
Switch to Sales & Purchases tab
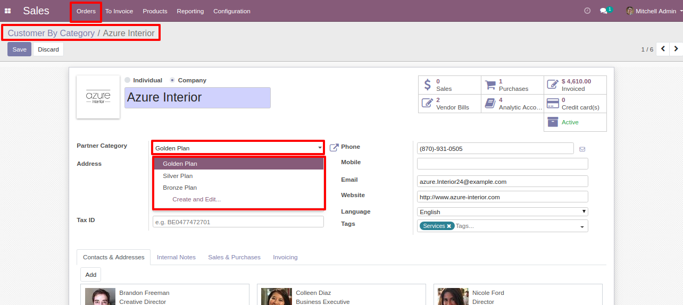(x=234, y=257)
